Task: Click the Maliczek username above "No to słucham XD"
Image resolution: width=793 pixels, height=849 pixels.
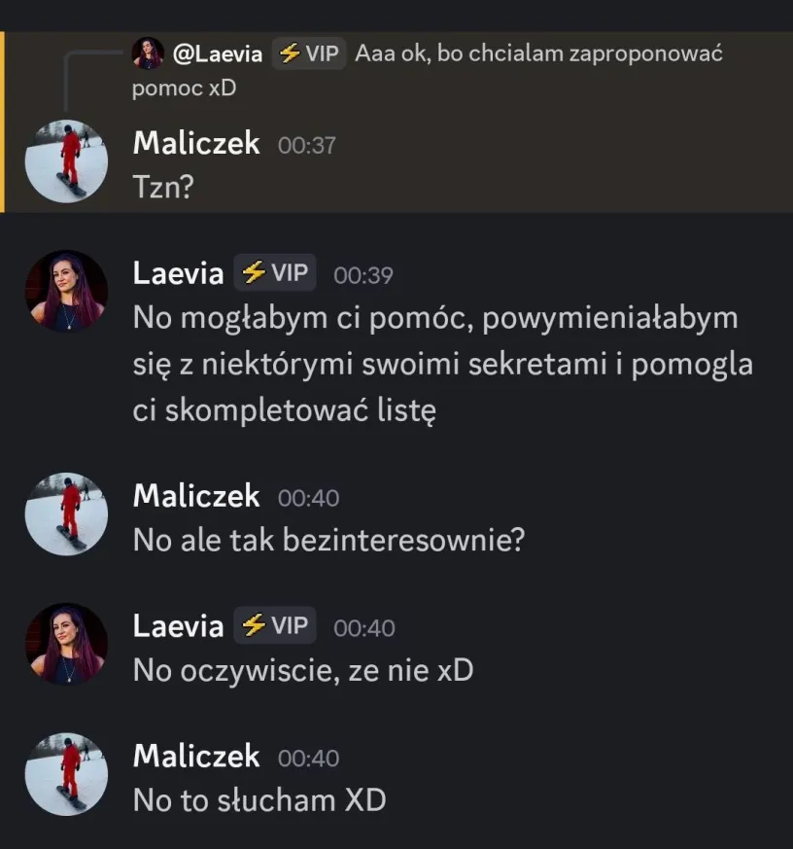Action: [196, 757]
